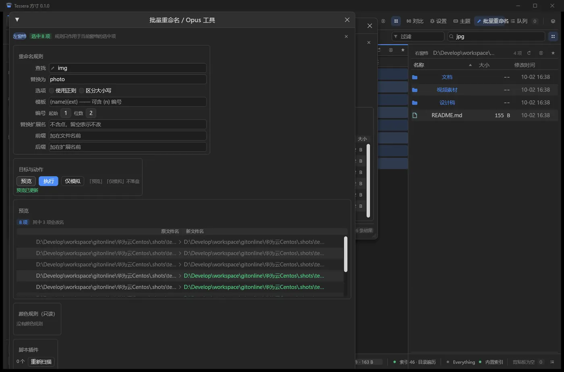This screenshot has width=564, height=372.
Task: Click the right pane star favorite icon
Action: point(553,53)
